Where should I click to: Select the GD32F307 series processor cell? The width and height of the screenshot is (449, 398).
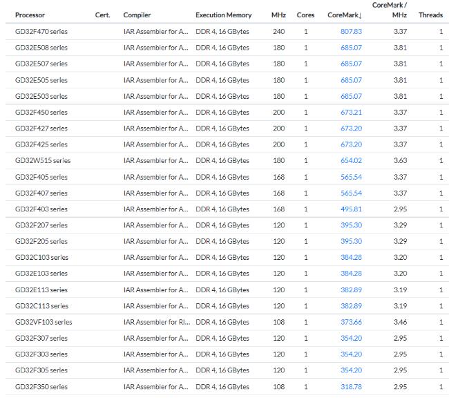41,338
